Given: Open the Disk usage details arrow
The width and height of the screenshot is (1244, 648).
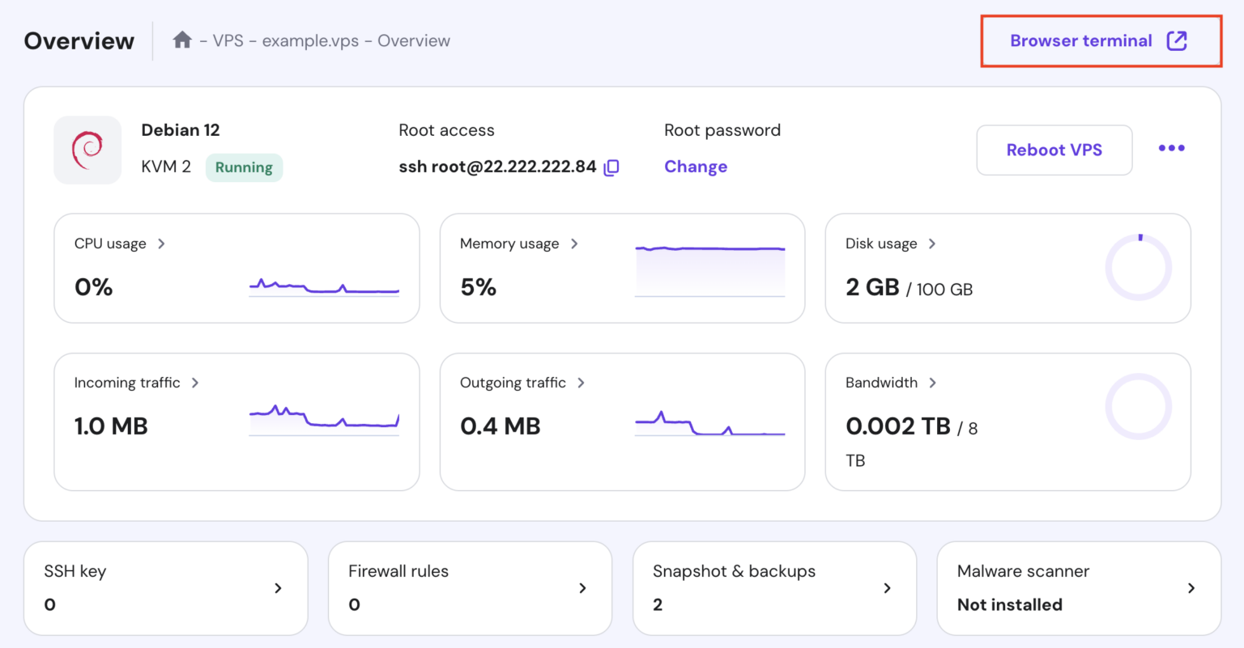Looking at the screenshot, I should (931, 243).
